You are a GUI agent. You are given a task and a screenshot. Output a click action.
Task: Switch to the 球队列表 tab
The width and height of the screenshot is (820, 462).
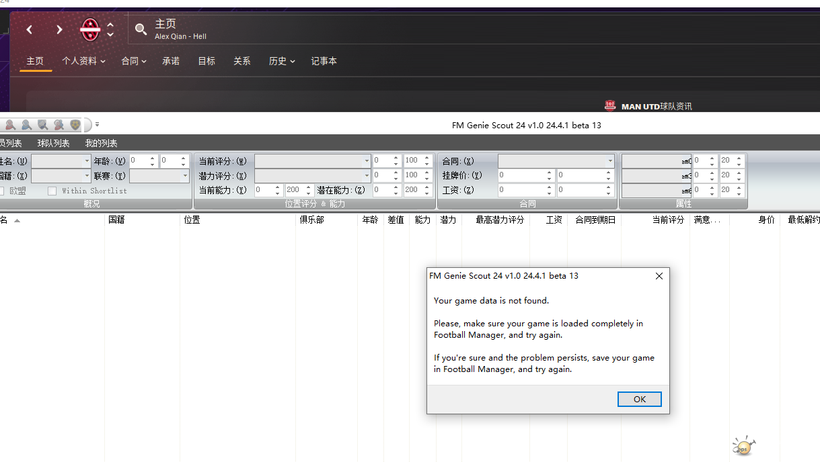[x=54, y=143]
